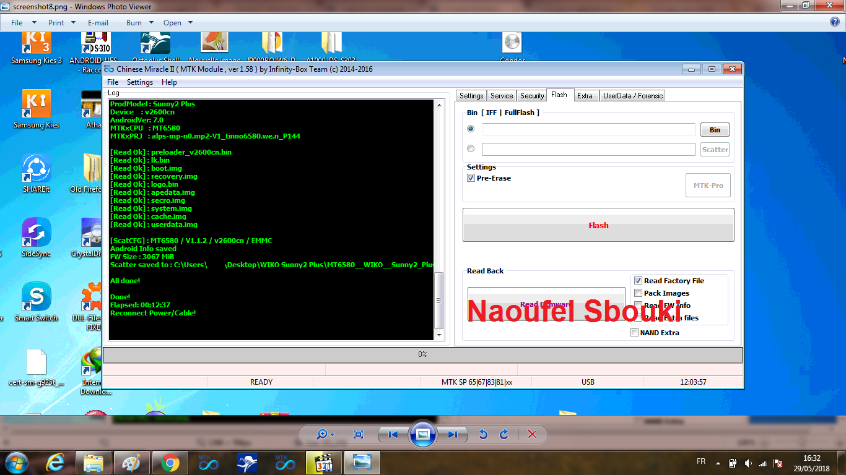Open the UserData / Forensic tab
Screen dimensions: 846x475
pos(633,96)
